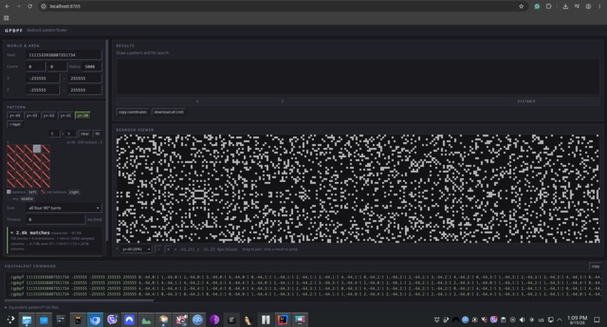
Task: Select the y=-63 layer tab
Action: [32, 115]
